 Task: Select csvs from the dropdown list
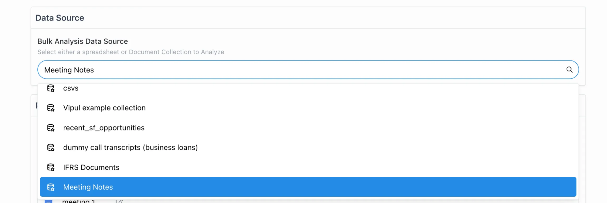point(71,88)
